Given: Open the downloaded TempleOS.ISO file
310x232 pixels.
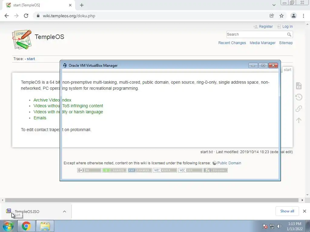Looking at the screenshot, I should coord(27,211).
